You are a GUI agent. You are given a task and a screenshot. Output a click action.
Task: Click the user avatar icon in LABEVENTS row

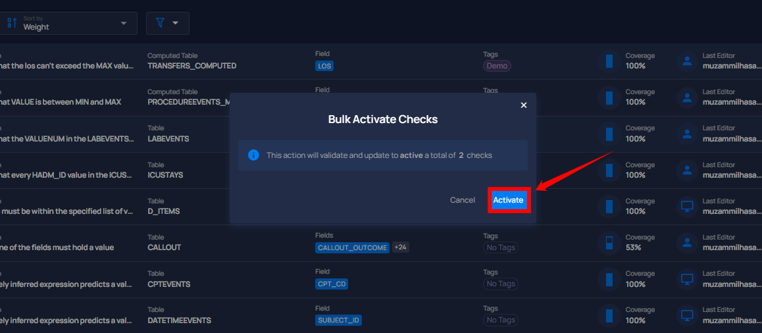point(687,134)
